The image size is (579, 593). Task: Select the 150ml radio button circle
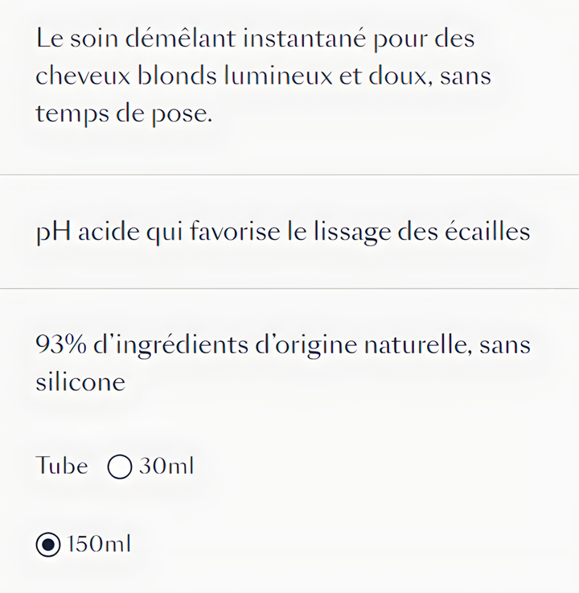tap(48, 545)
